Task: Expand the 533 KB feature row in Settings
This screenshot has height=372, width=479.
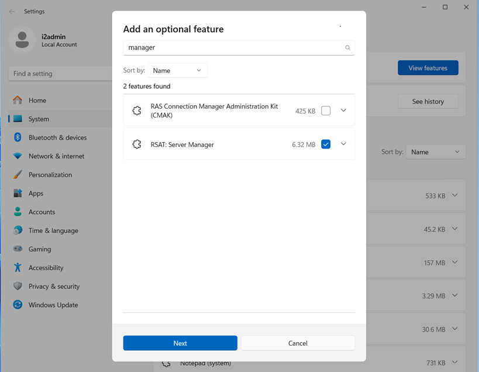Action: coord(455,195)
